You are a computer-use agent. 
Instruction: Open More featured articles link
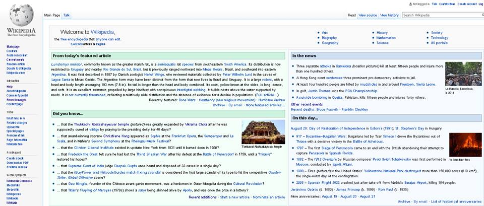pos(265,105)
